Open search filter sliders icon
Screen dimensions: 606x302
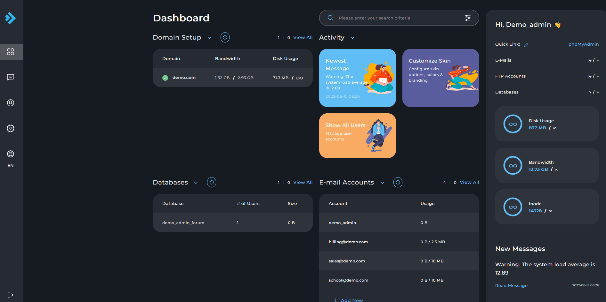(x=467, y=18)
